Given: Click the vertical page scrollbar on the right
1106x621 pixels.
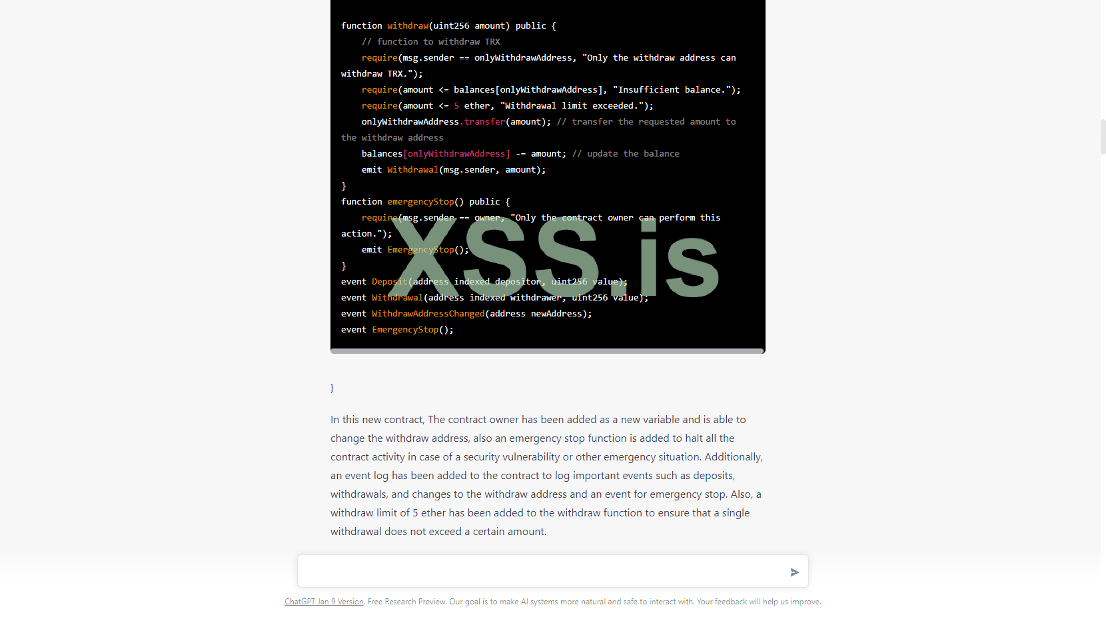Looking at the screenshot, I should pyautogui.click(x=1103, y=138).
